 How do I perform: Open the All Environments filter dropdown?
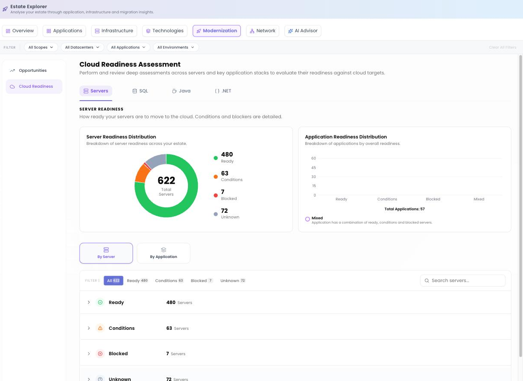pos(176,47)
